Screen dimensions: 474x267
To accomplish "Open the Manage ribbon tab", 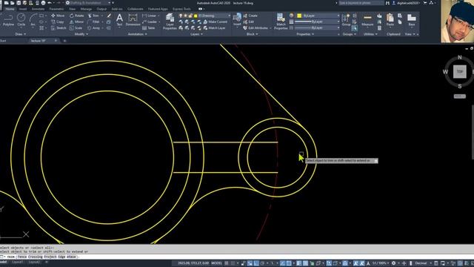I will pyautogui.click(x=86, y=9).
